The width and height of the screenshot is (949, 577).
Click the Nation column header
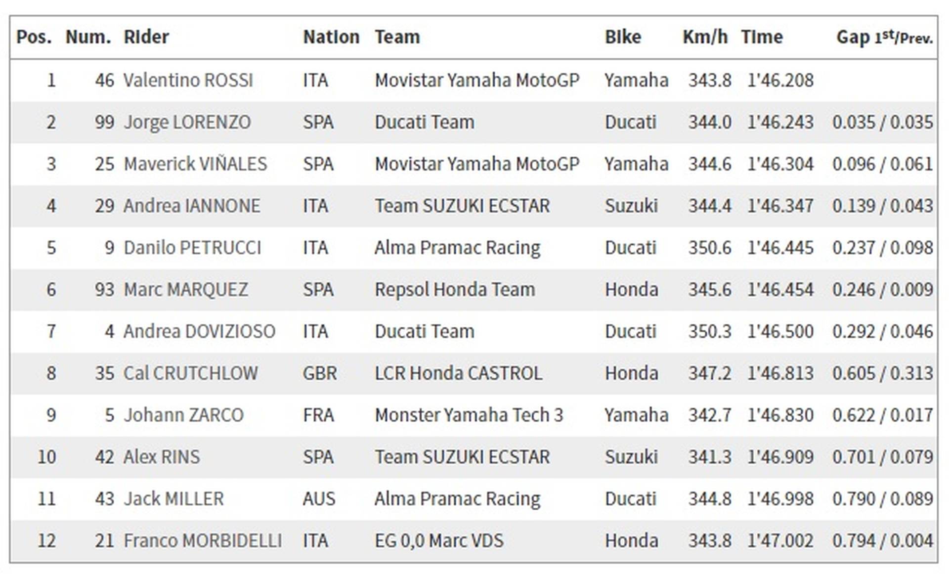click(x=331, y=37)
